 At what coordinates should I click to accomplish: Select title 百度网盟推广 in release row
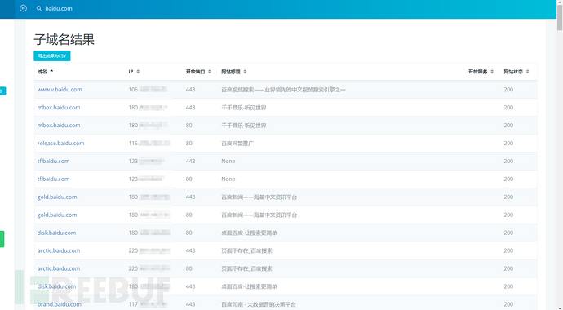tap(237, 144)
